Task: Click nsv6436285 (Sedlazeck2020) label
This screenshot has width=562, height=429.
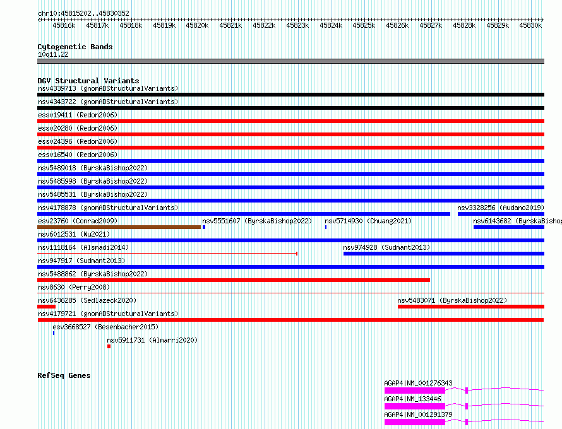Action: (x=87, y=300)
